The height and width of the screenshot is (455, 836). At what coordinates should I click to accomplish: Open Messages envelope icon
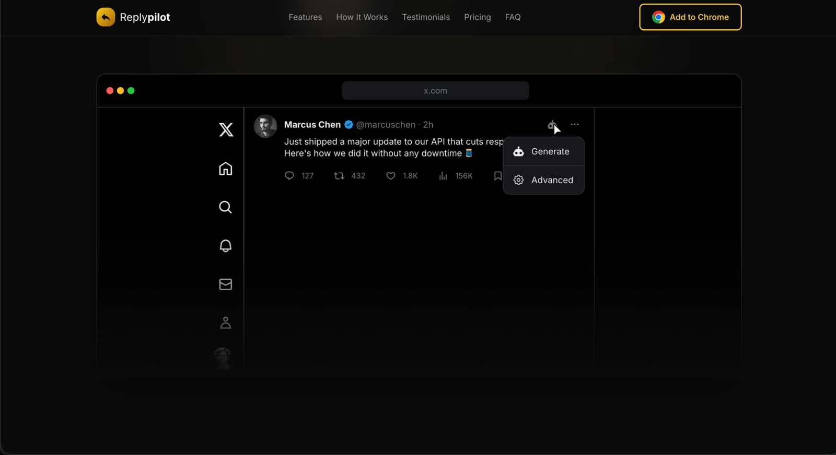click(x=226, y=284)
